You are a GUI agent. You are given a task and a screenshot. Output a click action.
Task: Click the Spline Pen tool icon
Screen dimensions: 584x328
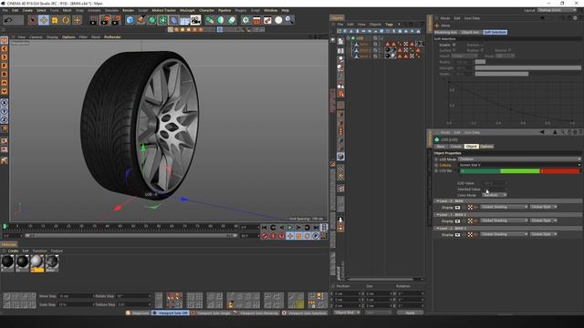(x=141, y=20)
